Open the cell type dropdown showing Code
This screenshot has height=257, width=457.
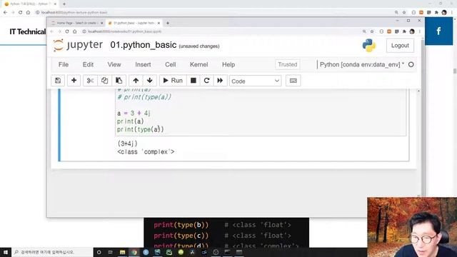256,81
